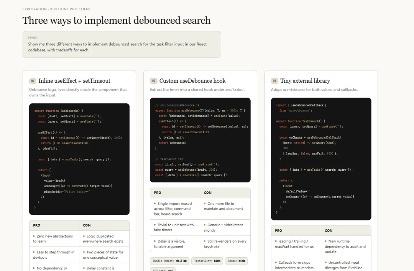Click code line 'placeholder="Filter tasks…"'
The height and width of the screenshot is (271, 414).
67,192
